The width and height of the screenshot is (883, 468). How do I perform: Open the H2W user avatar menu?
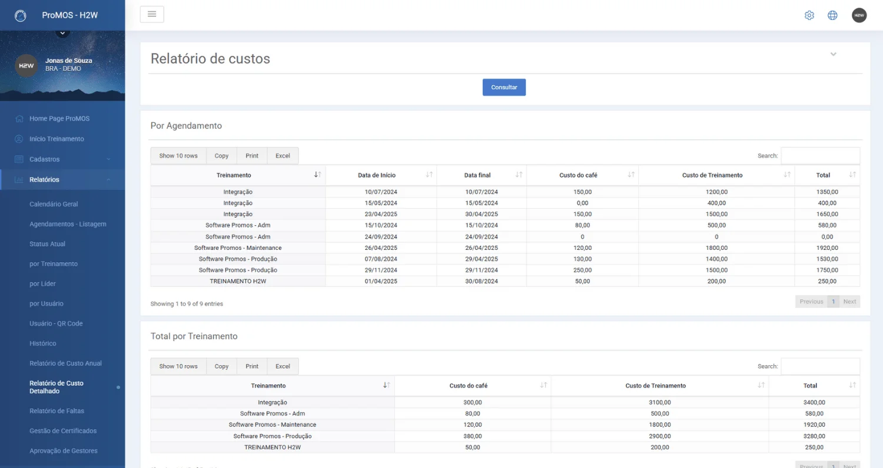(x=859, y=15)
